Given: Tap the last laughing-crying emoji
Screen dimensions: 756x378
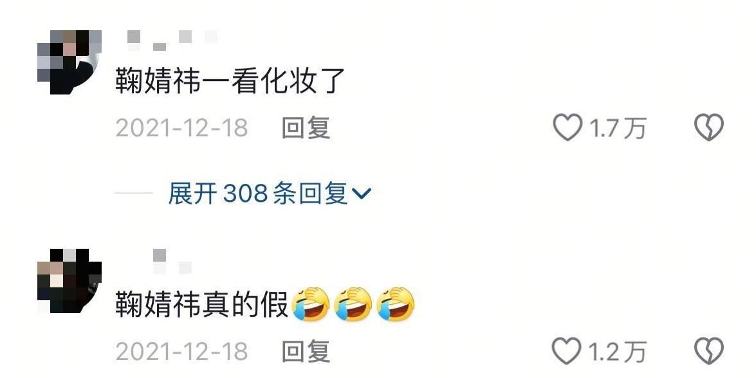Looking at the screenshot, I should 395,304.
